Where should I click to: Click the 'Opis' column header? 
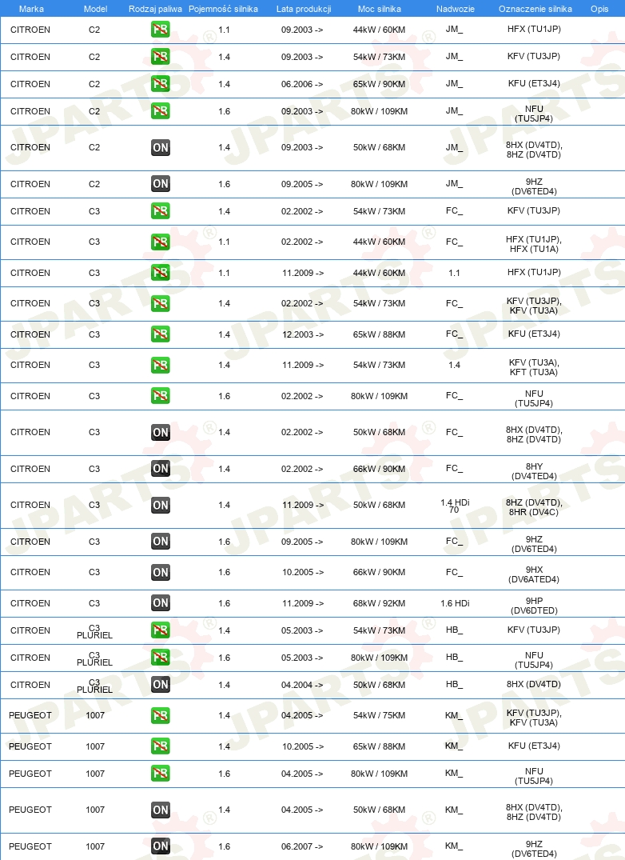(x=599, y=9)
